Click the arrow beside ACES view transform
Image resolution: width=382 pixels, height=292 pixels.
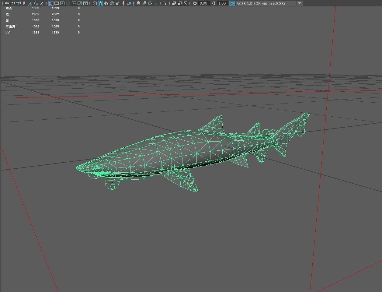(x=300, y=3)
